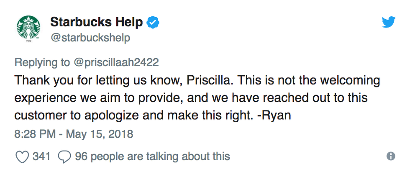This screenshot has width=410, height=172.
Task: Click the Twitter bird logo
Action: pyautogui.click(x=388, y=22)
